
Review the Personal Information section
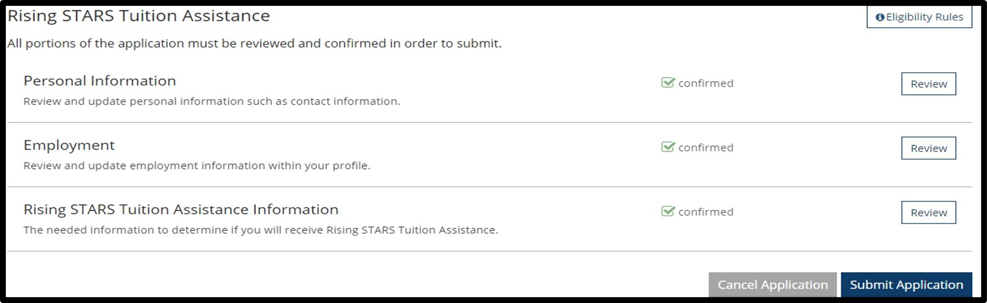click(x=929, y=84)
